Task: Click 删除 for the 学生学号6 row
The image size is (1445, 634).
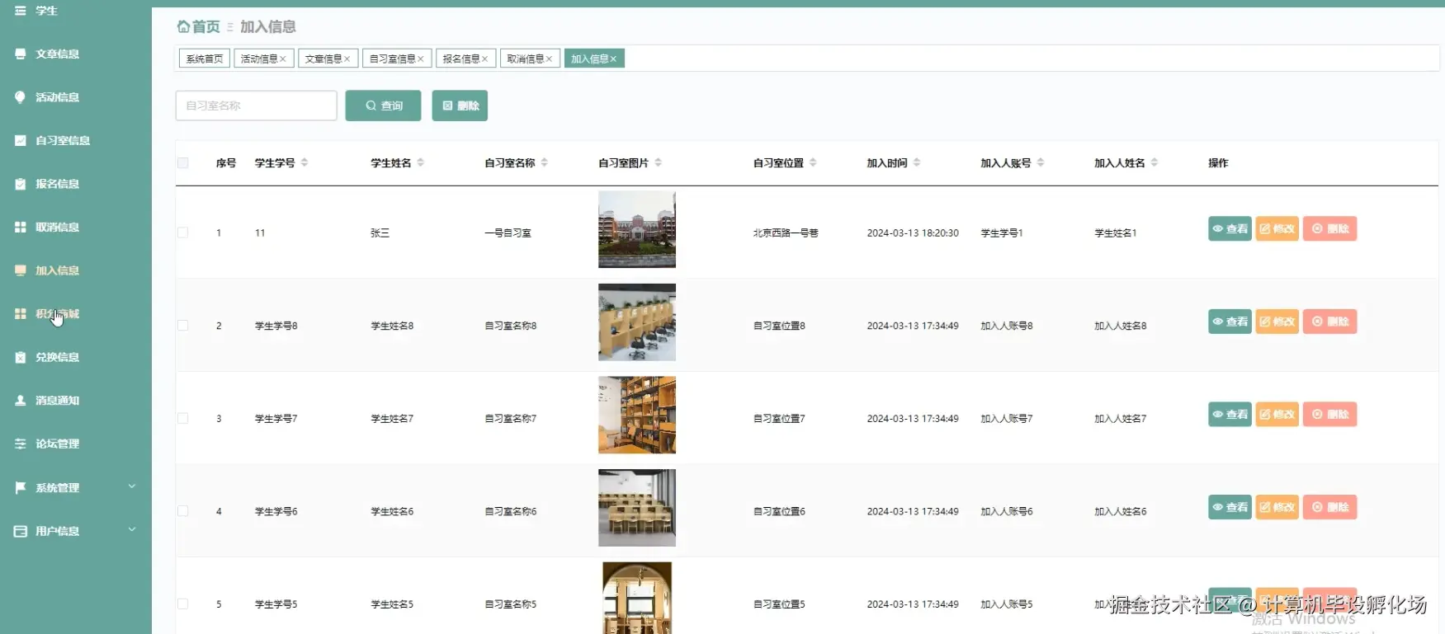Action: 1329,507
